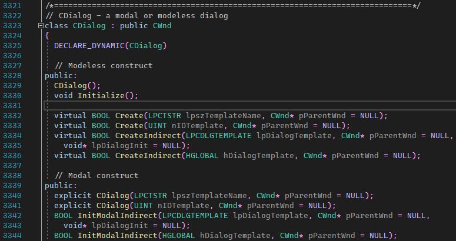This screenshot has height=241, width=456.
Task: Click 'UINT' type on line 3341
Action: (144, 206)
